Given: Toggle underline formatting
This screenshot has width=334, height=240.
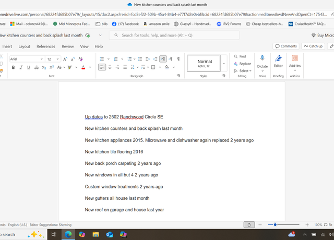Looking at the screenshot, I should [x=29, y=67].
